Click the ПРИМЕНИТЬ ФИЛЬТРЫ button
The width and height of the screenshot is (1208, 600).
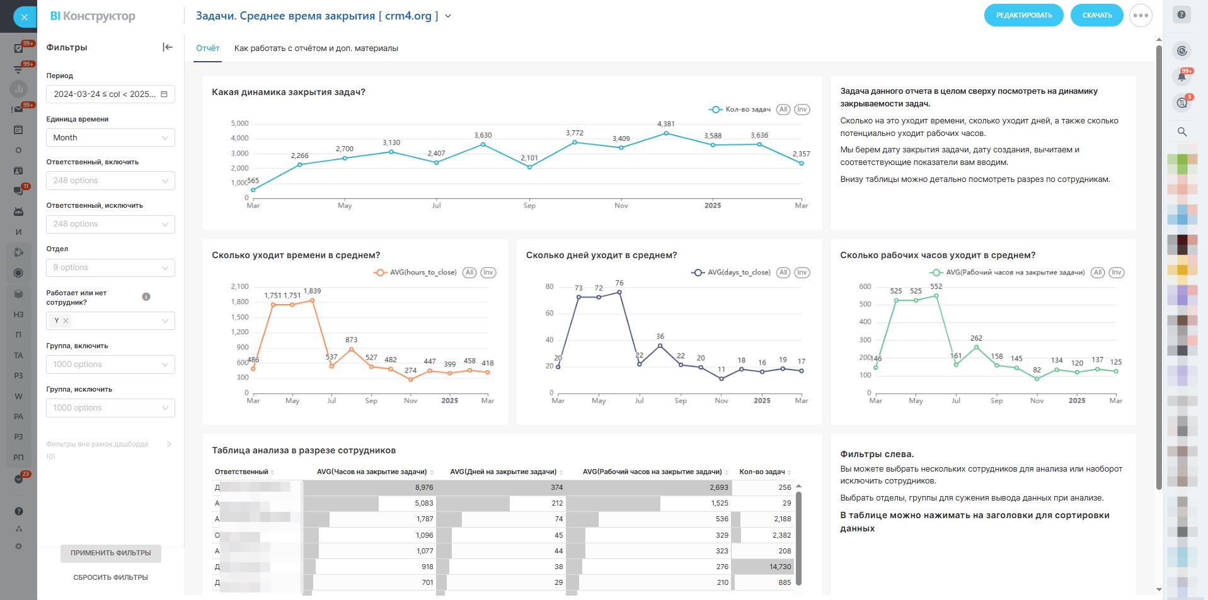[x=110, y=553]
